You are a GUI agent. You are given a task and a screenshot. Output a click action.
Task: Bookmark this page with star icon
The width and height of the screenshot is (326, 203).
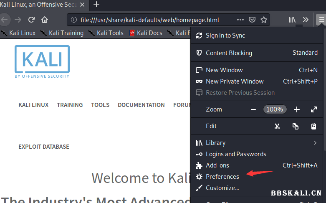pyautogui.click(x=264, y=20)
